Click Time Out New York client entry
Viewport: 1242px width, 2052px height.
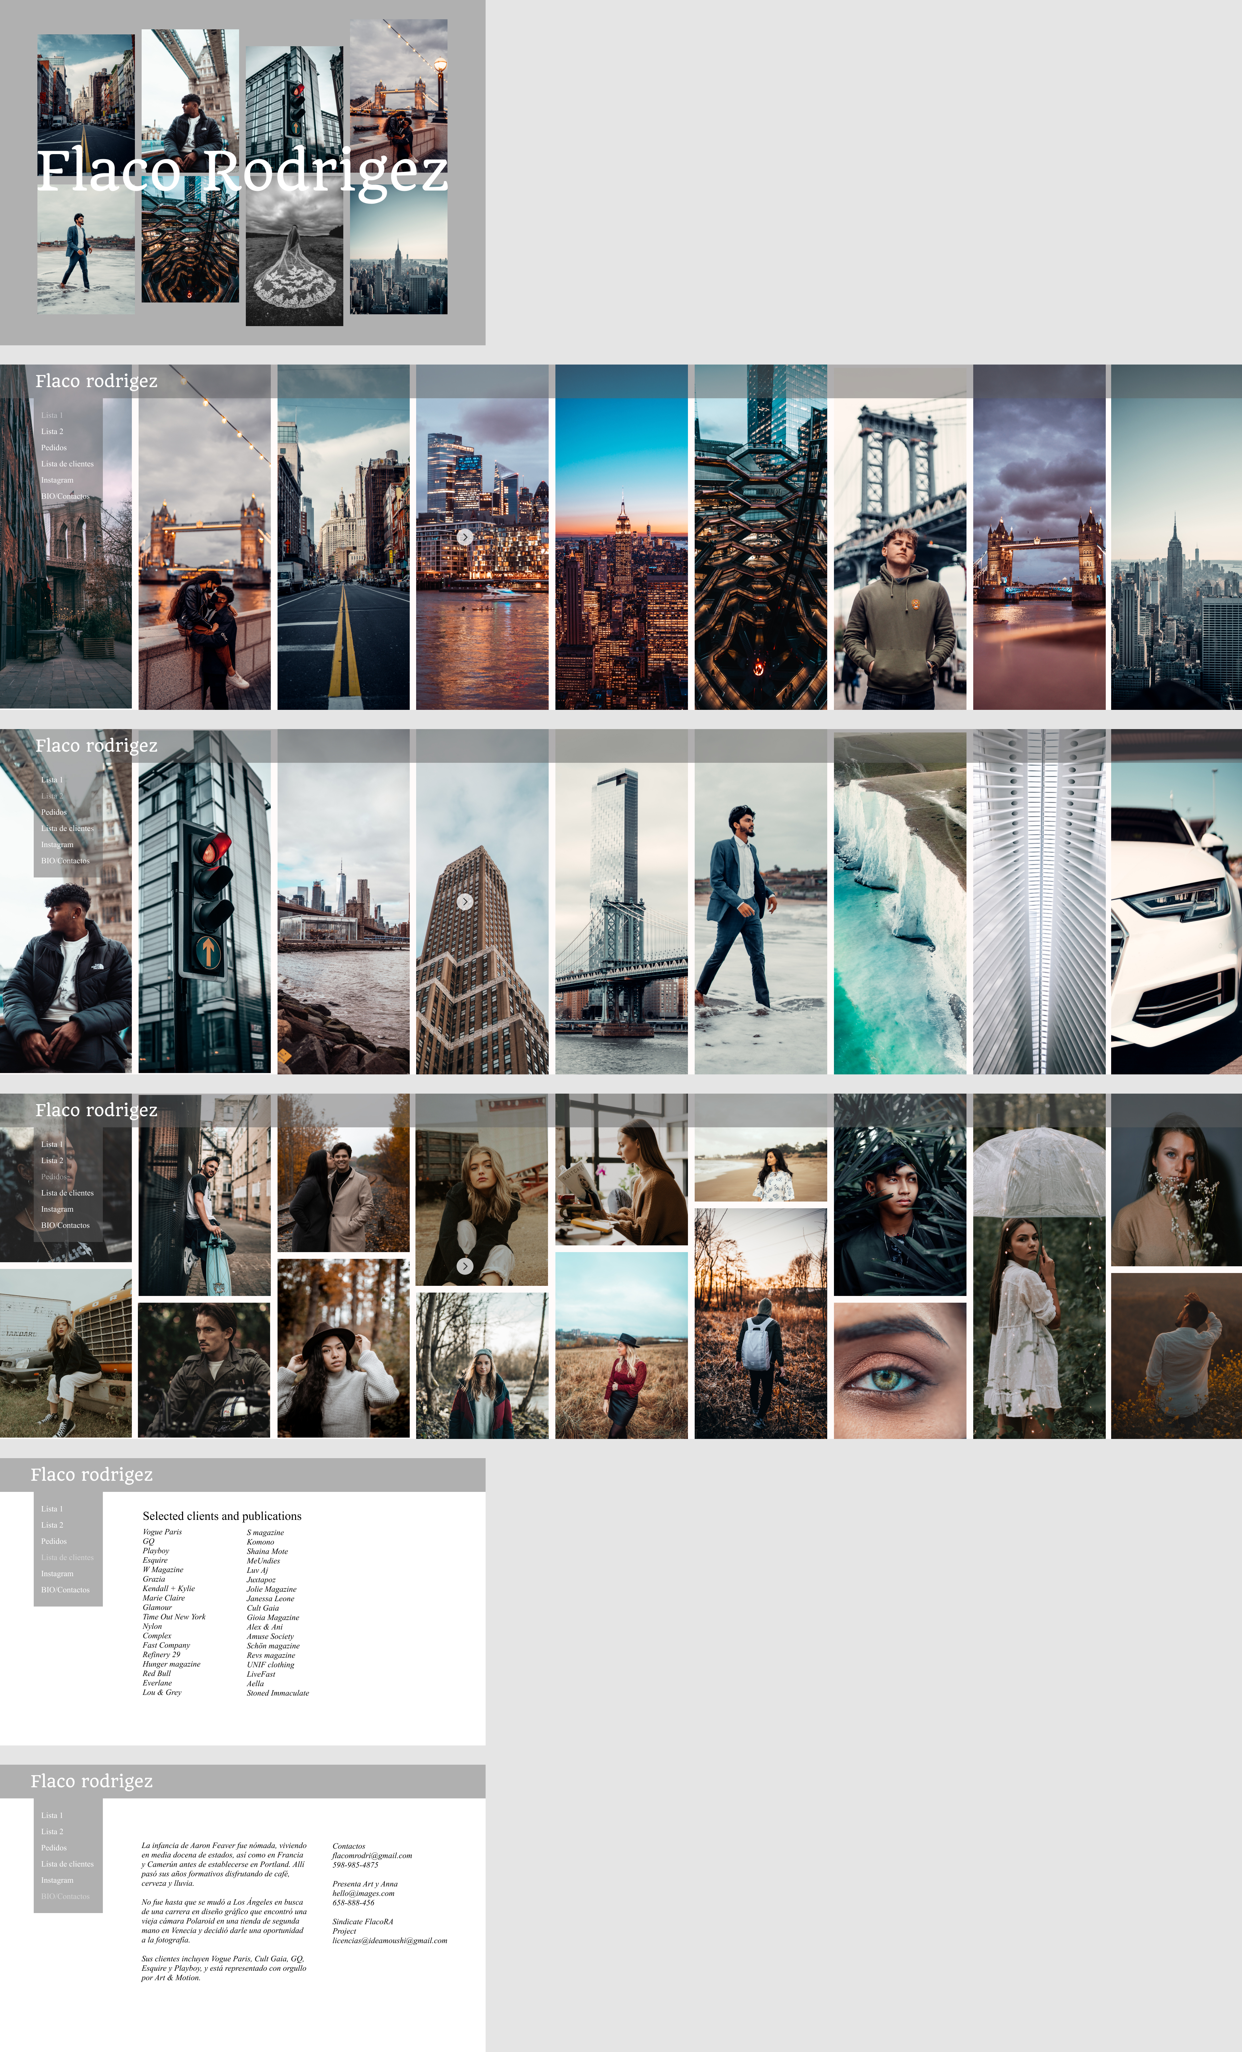tap(174, 1617)
